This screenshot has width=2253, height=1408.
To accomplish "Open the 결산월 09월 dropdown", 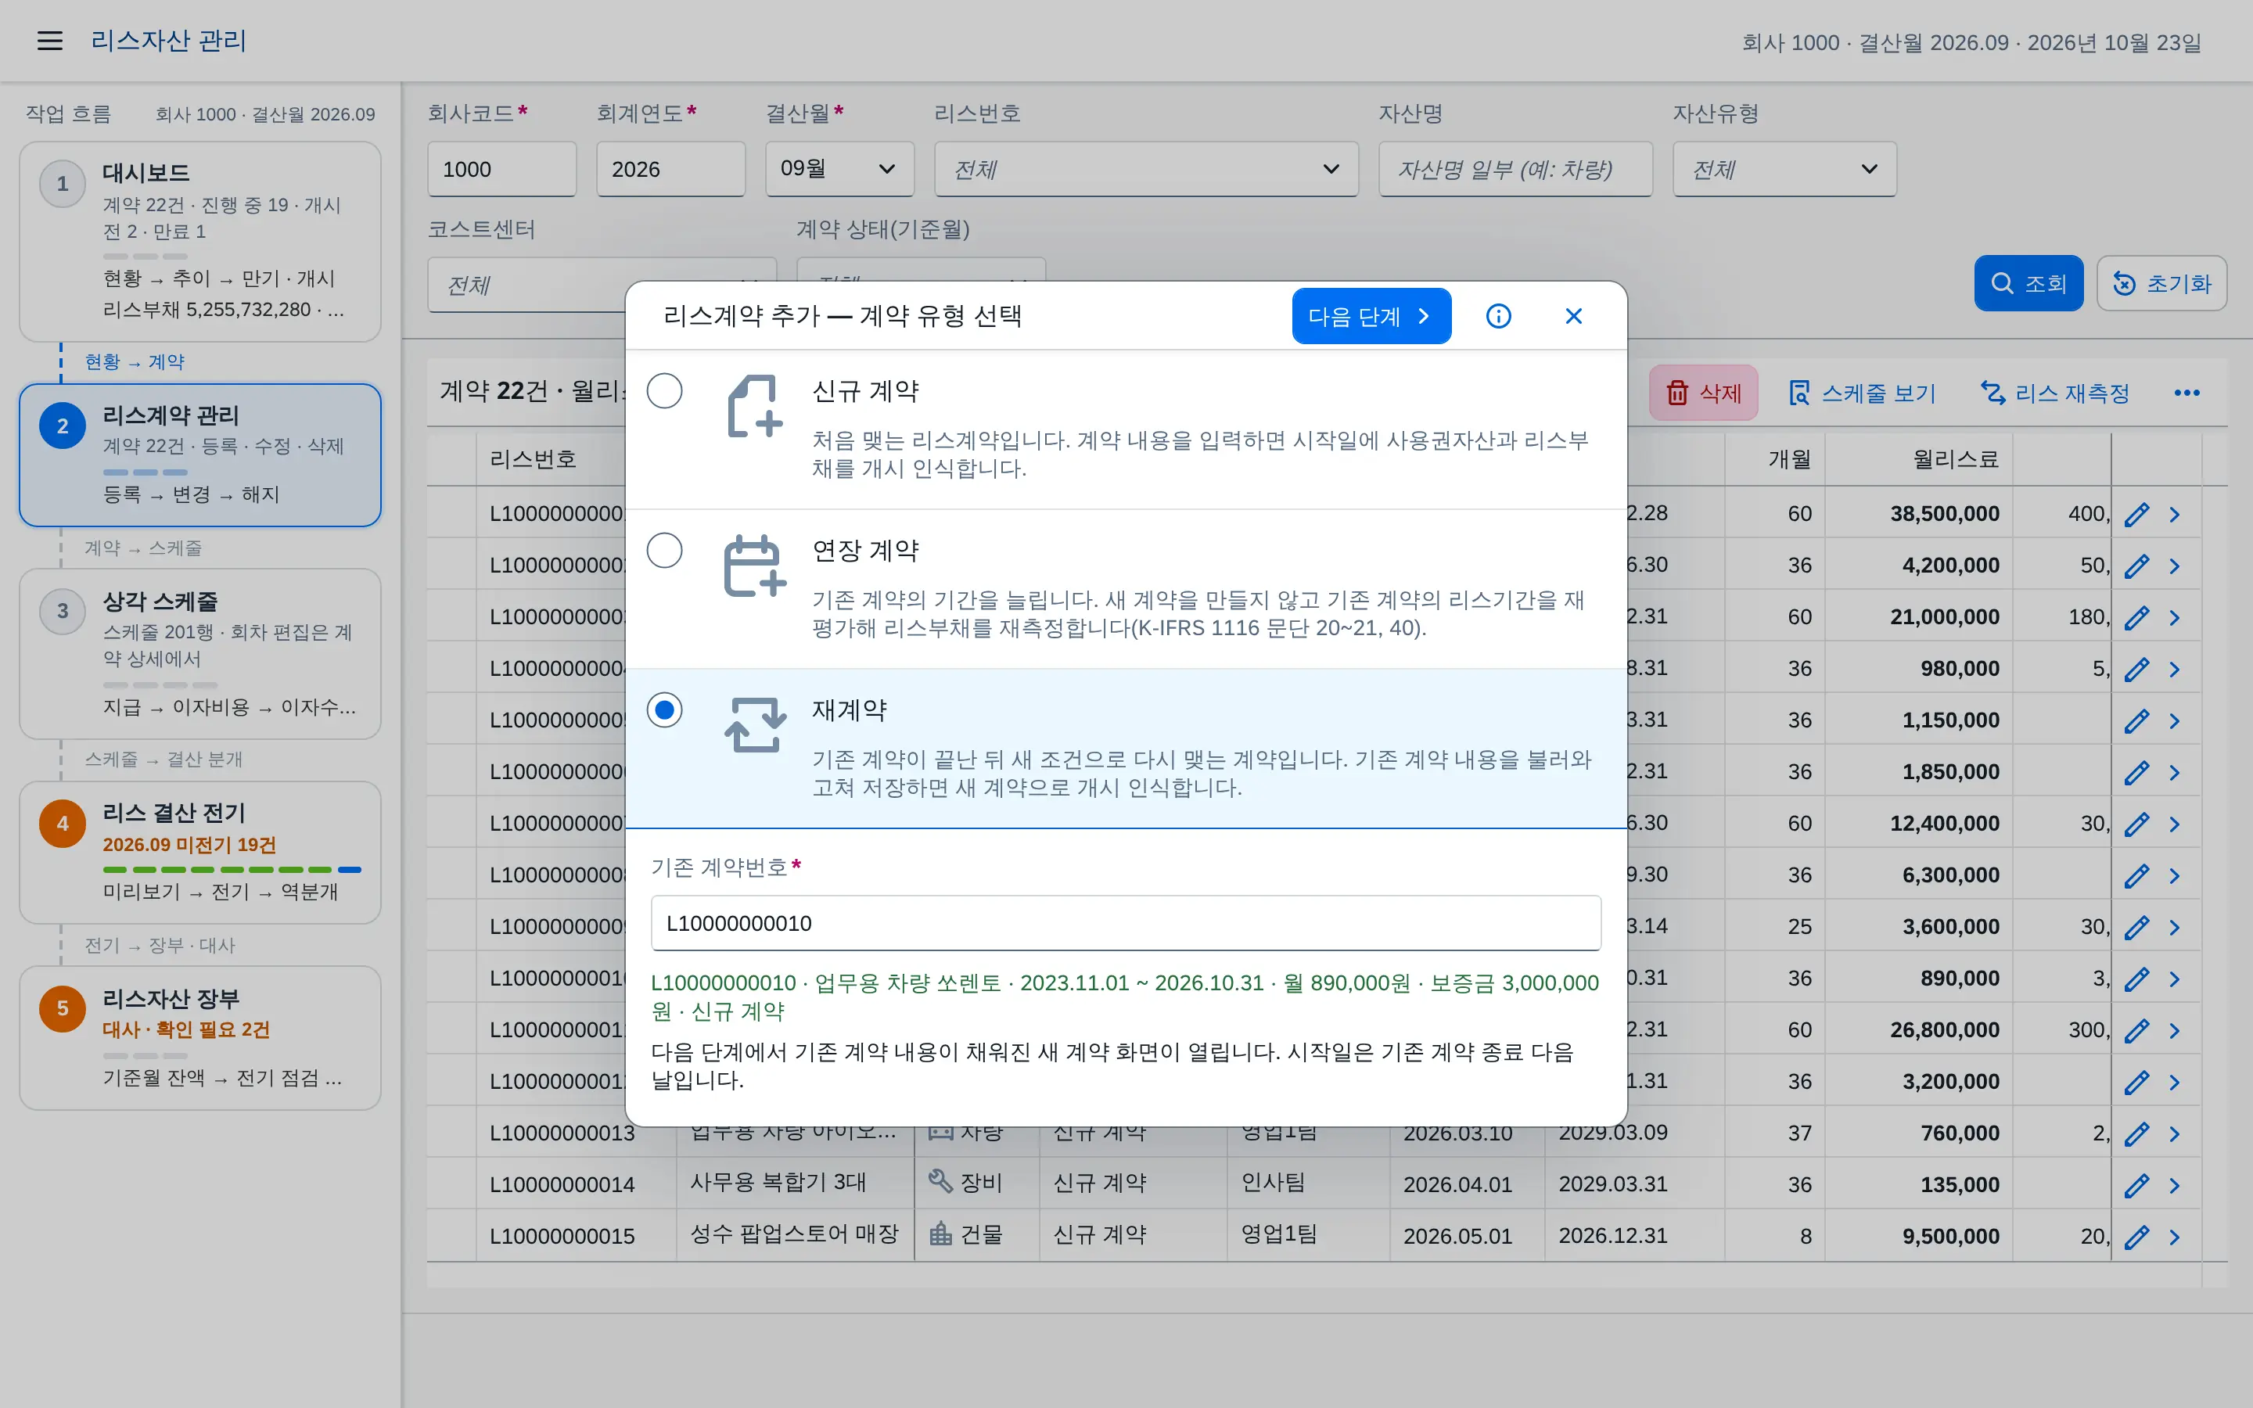I will tap(839, 168).
